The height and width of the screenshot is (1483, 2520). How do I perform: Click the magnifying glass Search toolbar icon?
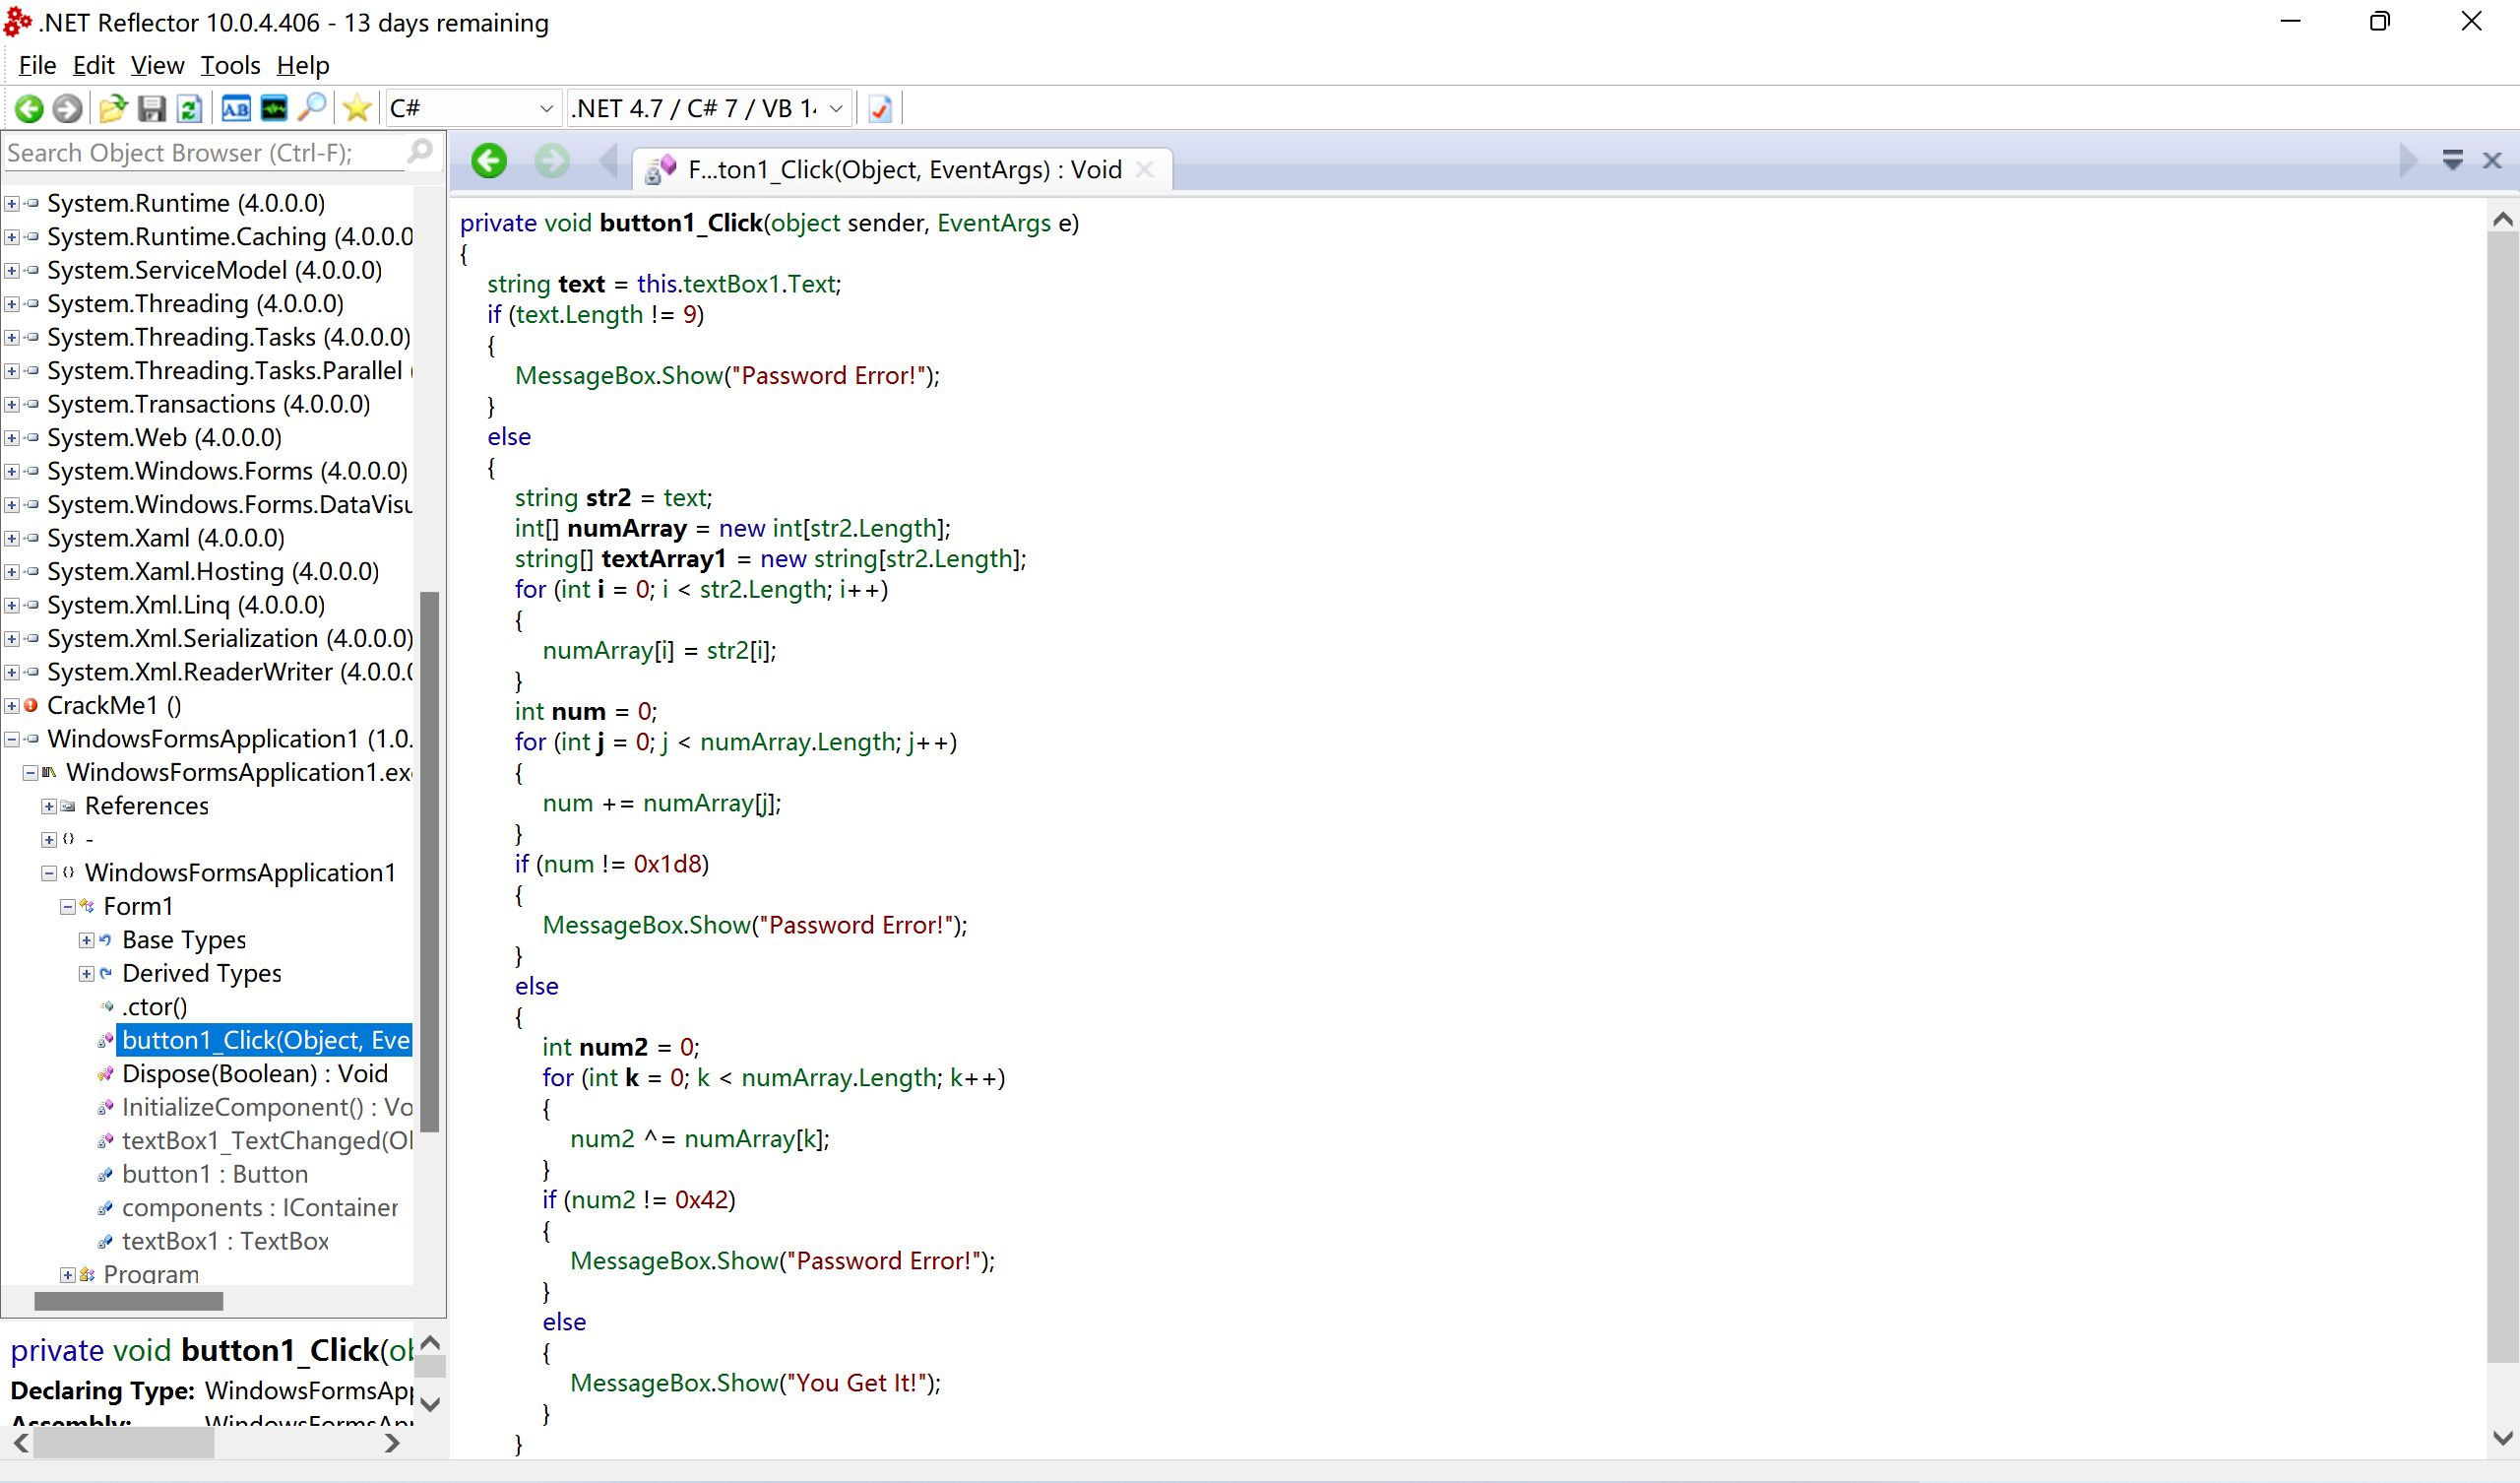tap(312, 108)
